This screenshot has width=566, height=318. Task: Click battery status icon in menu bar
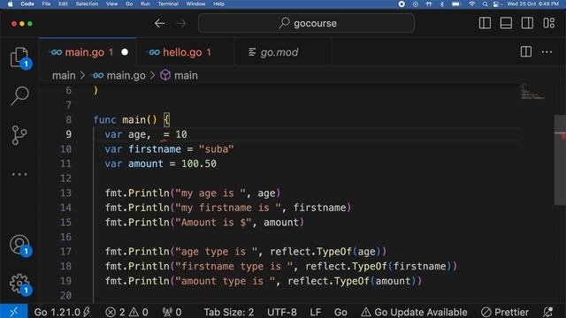pos(456,4)
